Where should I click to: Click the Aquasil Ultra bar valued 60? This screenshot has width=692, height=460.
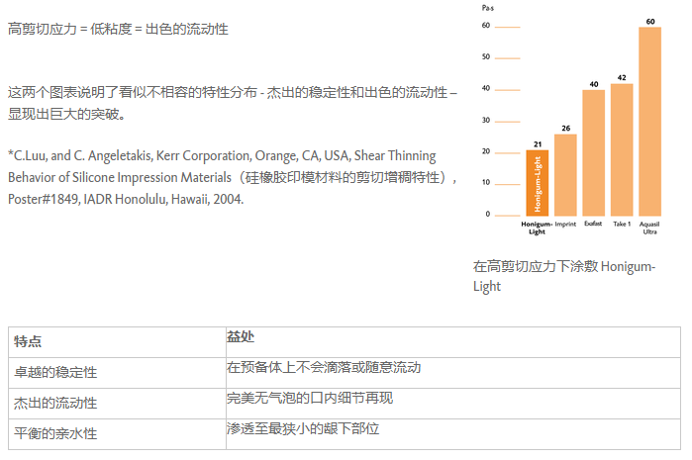(650, 122)
